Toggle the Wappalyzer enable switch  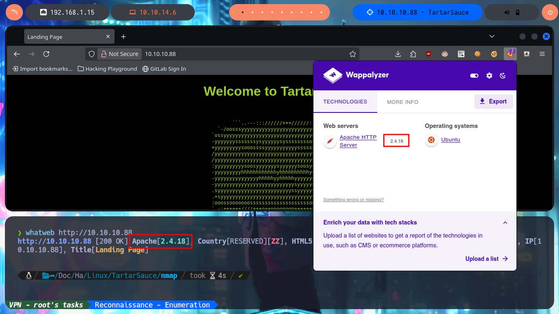click(x=474, y=76)
